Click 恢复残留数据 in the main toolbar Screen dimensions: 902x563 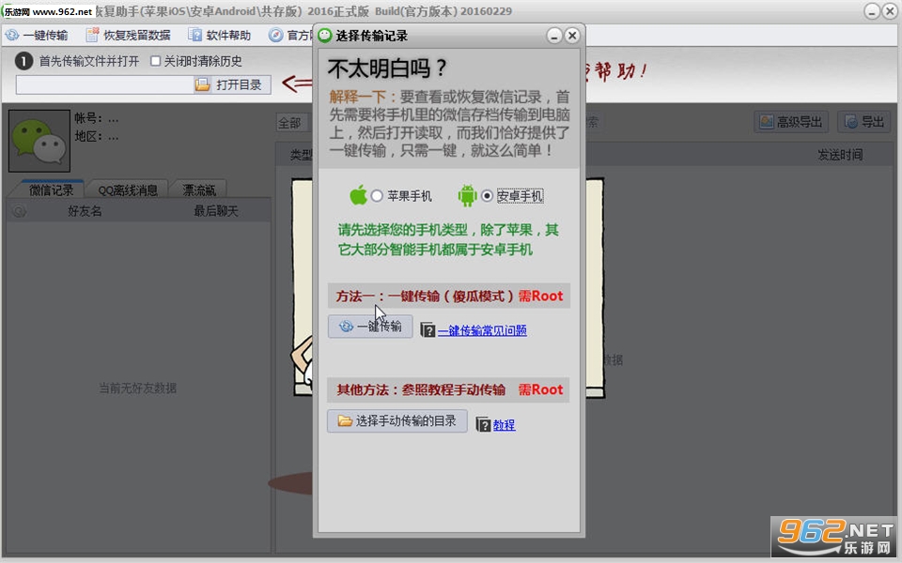point(129,35)
